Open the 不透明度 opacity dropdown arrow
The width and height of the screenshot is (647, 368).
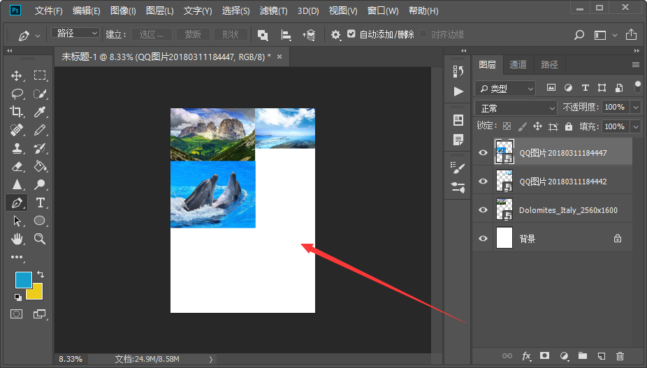pyautogui.click(x=636, y=108)
